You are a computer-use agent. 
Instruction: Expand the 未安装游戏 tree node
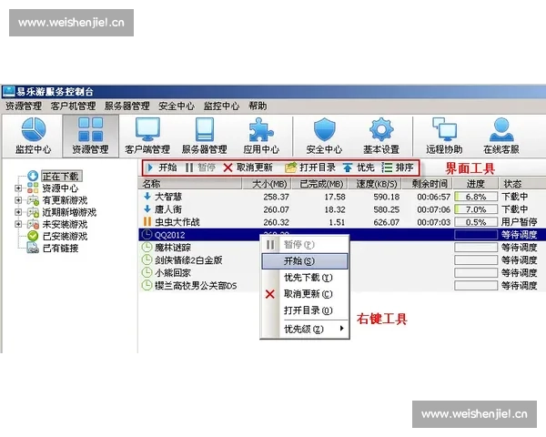pos(18,224)
